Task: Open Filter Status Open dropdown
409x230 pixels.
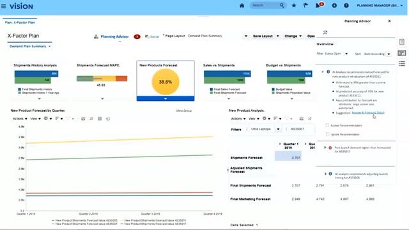Action: click(346, 54)
